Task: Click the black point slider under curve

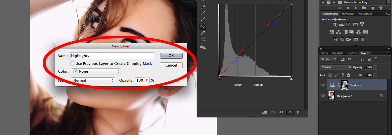Action: pos(219,79)
